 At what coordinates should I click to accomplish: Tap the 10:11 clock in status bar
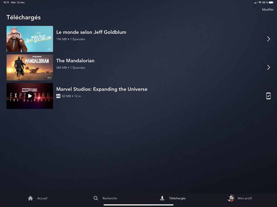[x=6, y=2]
